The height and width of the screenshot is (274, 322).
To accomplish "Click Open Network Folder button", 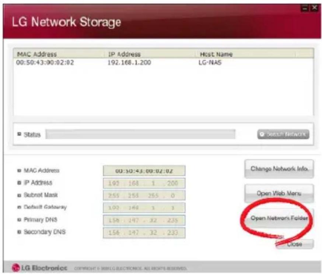I will (x=279, y=218).
